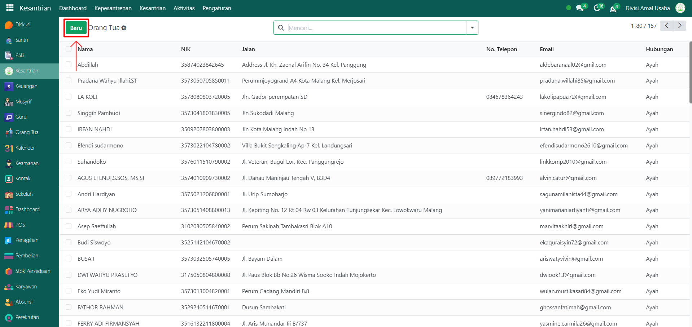Open the Kepesantrenan menu
This screenshot has width=692, height=327.
[113, 8]
